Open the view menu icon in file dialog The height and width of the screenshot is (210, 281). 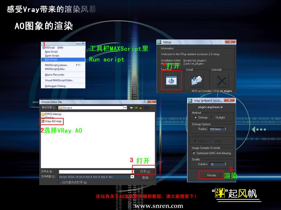147,108
